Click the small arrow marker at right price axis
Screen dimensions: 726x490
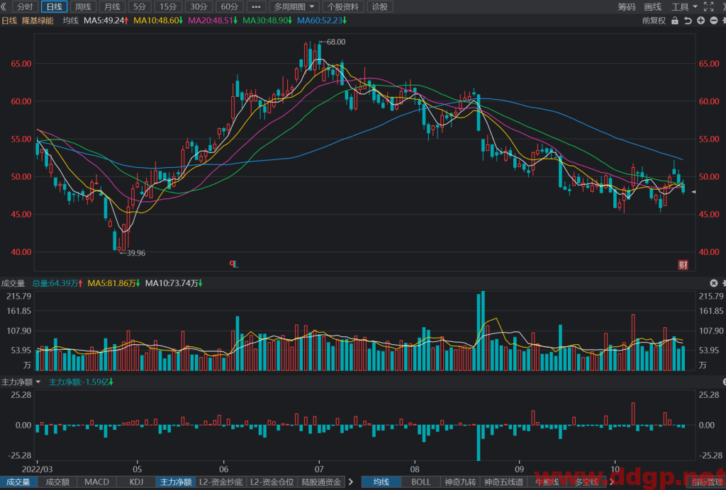pyautogui.click(x=693, y=191)
